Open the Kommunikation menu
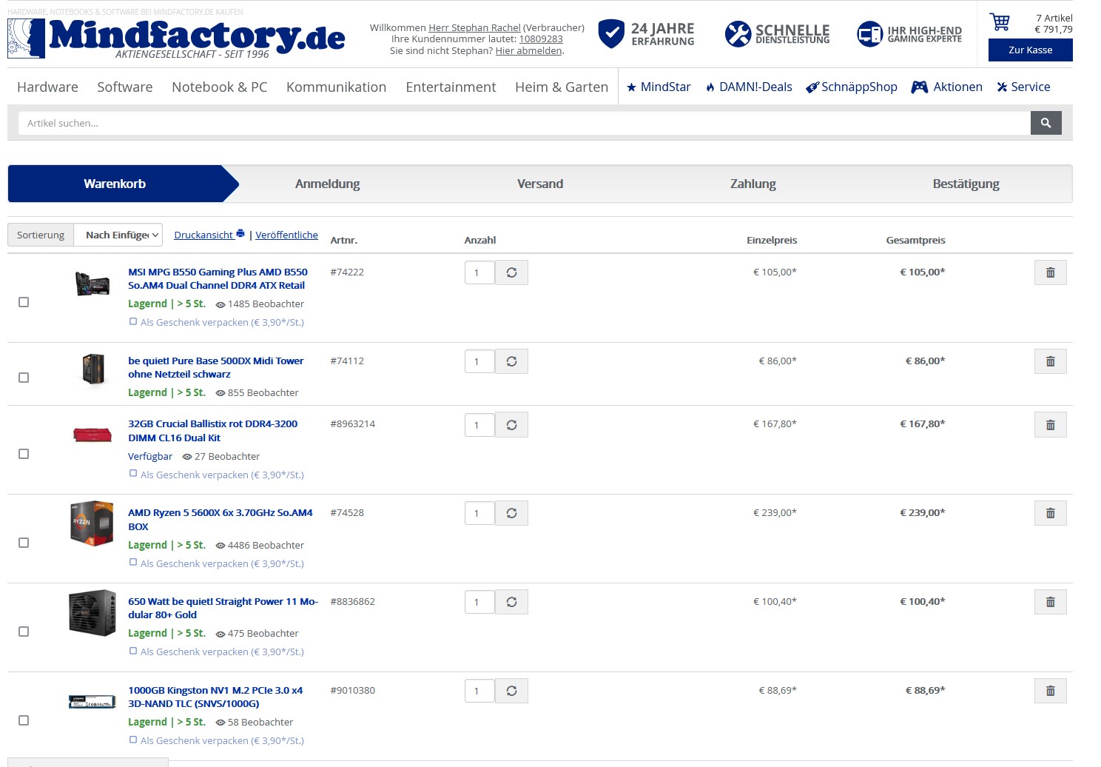The width and height of the screenshot is (1101, 767). point(337,87)
